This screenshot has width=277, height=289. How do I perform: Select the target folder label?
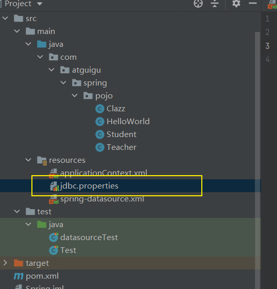click(38, 263)
